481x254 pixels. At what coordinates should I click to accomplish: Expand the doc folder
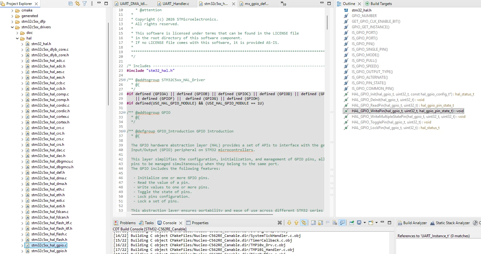17,33
